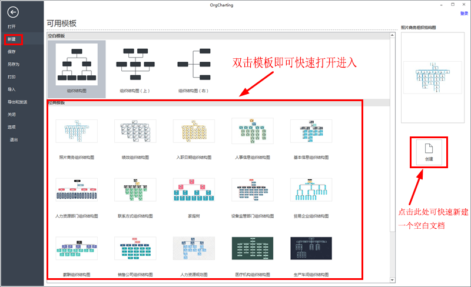The image size is (471, 287).
Task: Select the blank 组织结构图 template
Action: coord(77,65)
